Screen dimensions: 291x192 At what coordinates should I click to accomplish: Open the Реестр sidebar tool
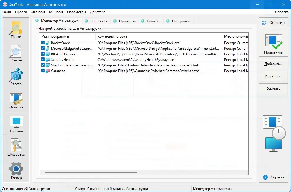(16, 77)
